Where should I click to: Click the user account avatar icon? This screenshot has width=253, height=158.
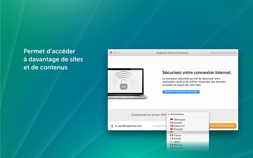[112, 126]
